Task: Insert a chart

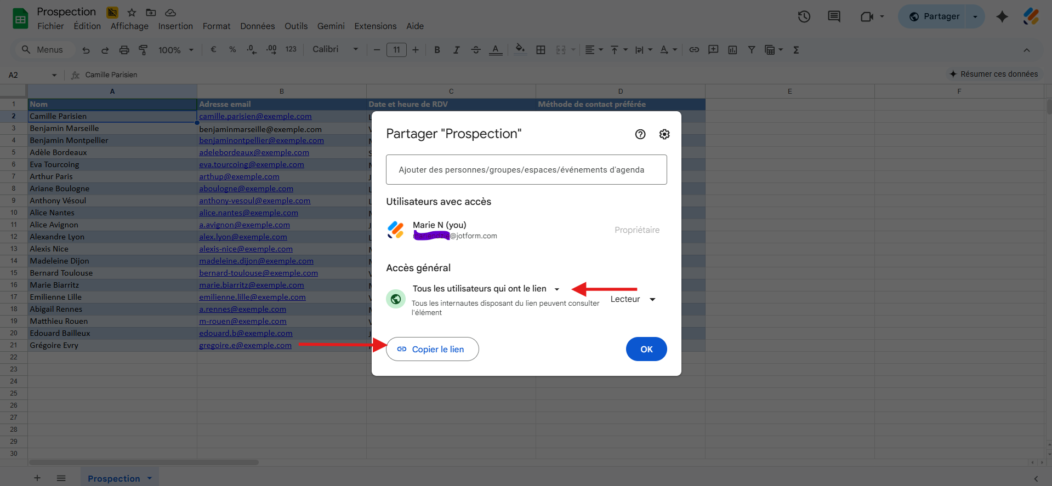Action: pos(732,50)
